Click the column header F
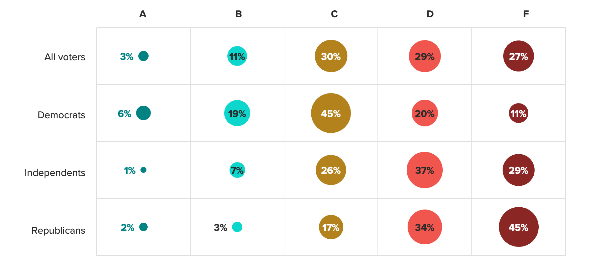The height and width of the screenshot is (271, 602). tap(526, 14)
